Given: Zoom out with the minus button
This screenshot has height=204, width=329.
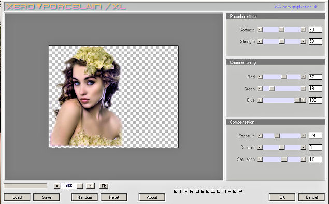Looking at the screenshot, I should (x=80, y=186).
